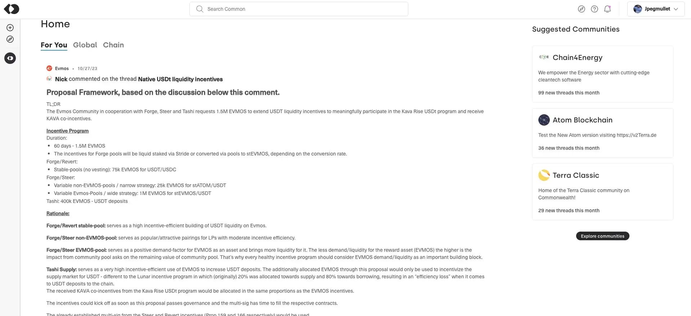Image resolution: width=691 pixels, height=316 pixels.
Task: Select the For You tab
Action: pyautogui.click(x=54, y=45)
